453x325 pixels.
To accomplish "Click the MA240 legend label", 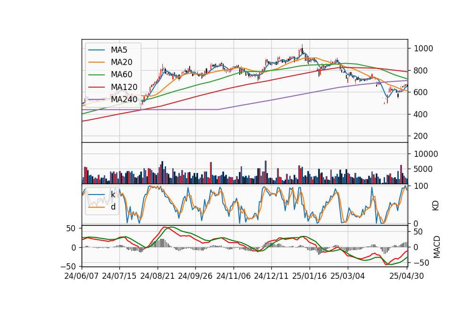I will [x=124, y=99].
